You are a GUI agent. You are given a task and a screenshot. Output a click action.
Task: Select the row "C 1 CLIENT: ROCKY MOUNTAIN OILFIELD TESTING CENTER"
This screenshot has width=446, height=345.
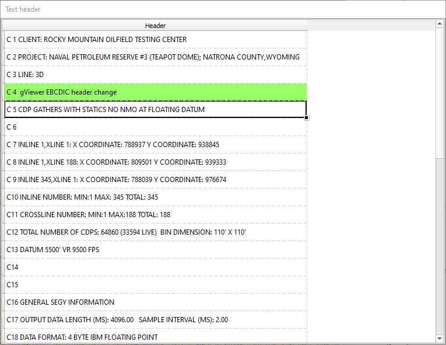point(156,40)
